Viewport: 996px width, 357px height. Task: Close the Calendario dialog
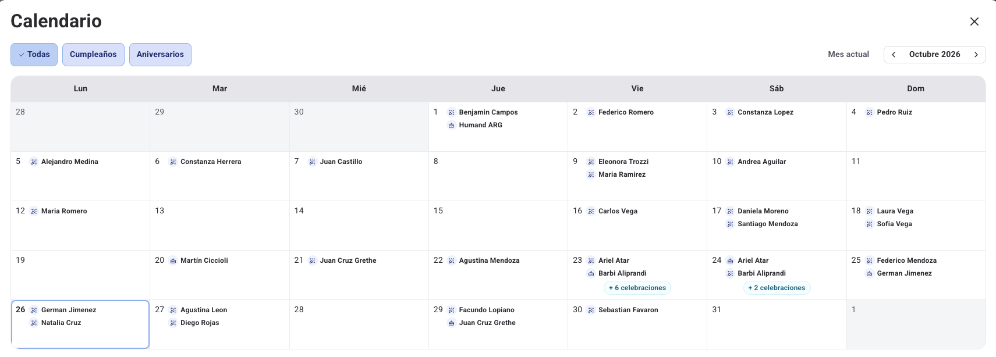(974, 22)
